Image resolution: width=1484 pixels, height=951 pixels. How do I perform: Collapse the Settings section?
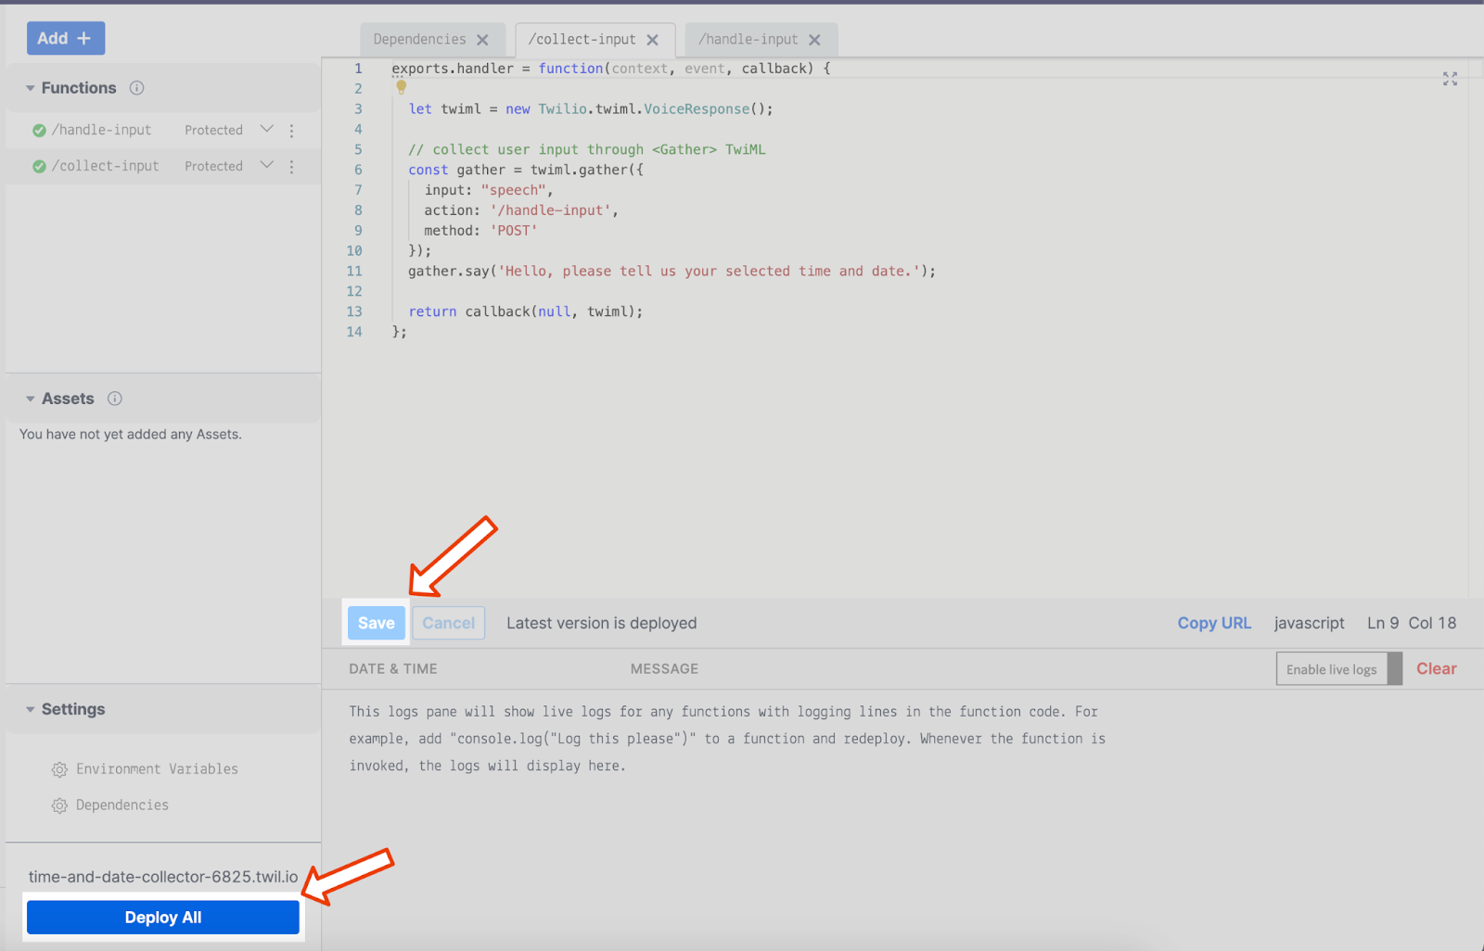coord(31,709)
